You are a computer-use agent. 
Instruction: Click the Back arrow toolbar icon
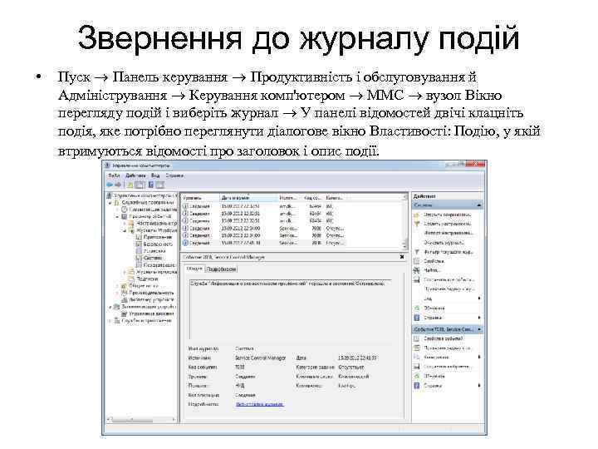[110, 185]
